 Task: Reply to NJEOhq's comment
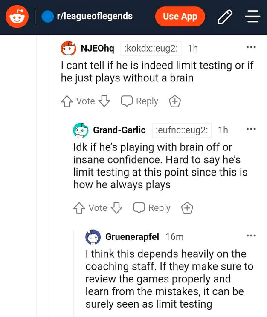[x=139, y=101]
